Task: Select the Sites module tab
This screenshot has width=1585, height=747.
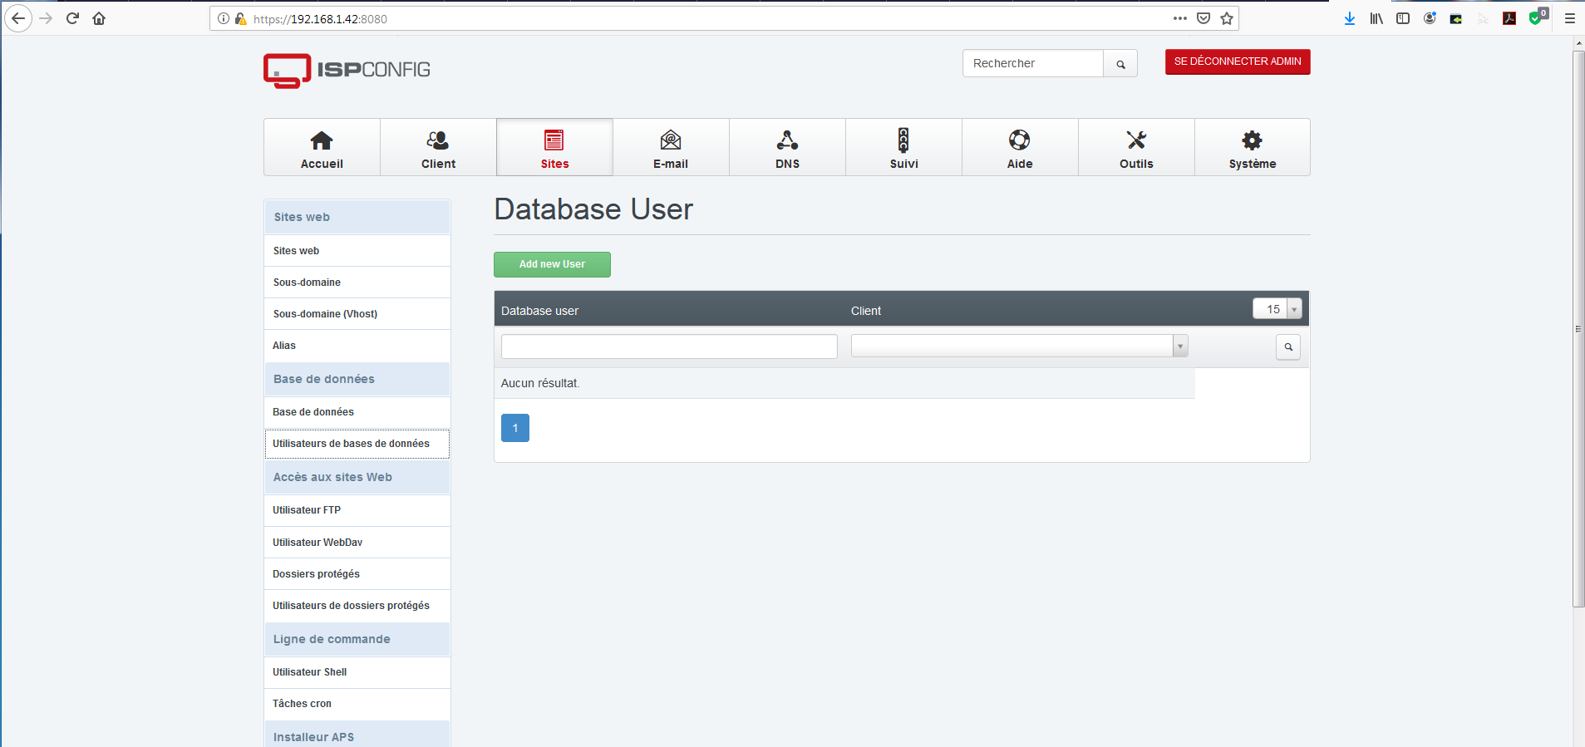Action: 554,147
